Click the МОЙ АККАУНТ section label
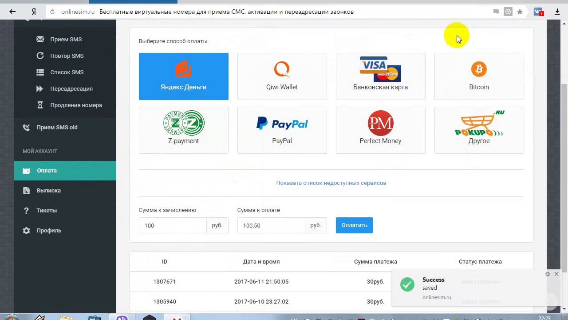Image resolution: width=568 pixels, height=320 pixels. click(x=40, y=151)
